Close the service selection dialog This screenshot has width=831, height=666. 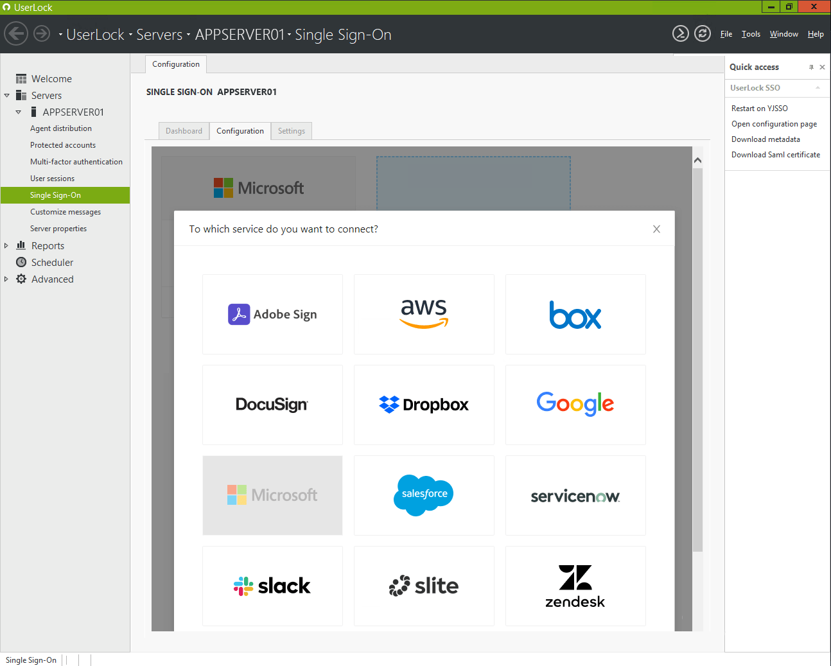[656, 229]
